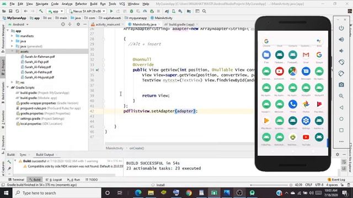This screenshot has height=198, width=353.
Task: Click Windows taskbar search box
Action: click(56, 193)
